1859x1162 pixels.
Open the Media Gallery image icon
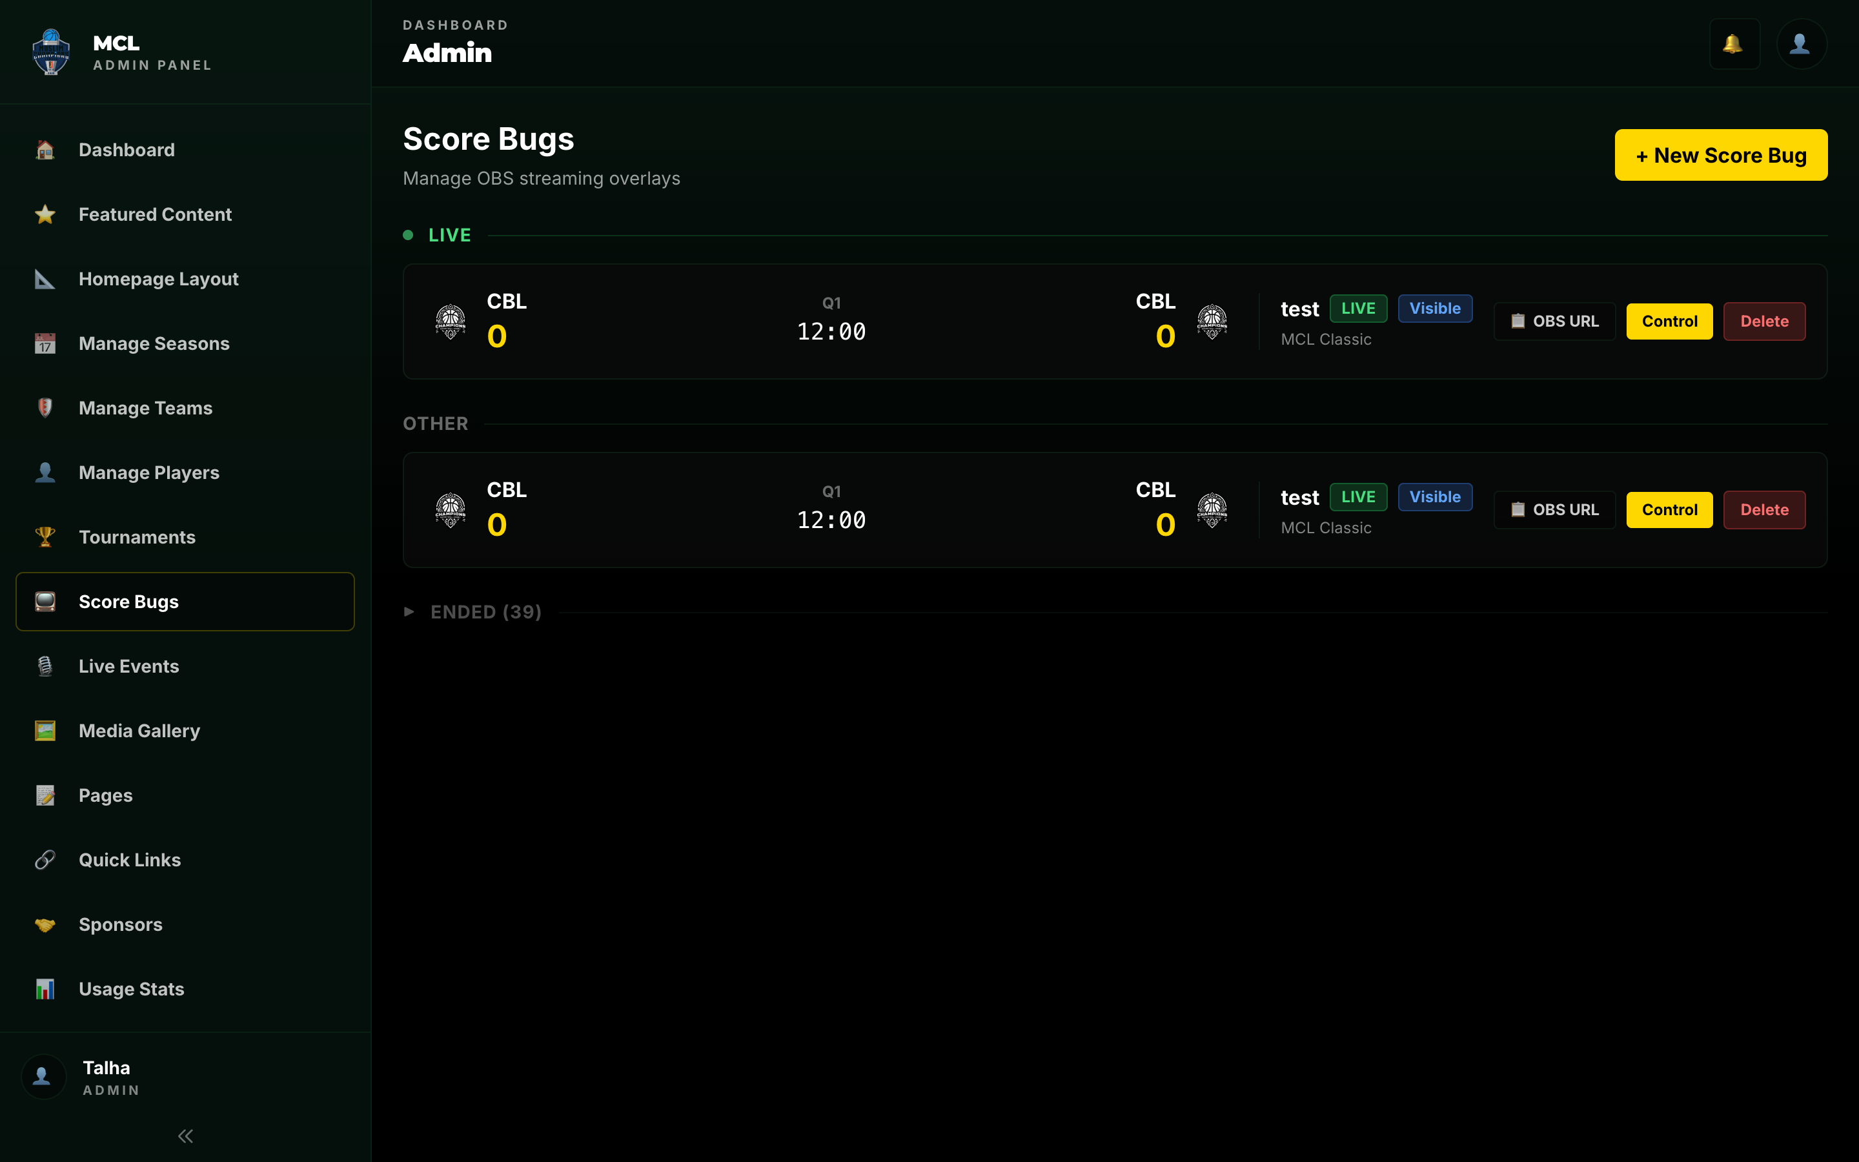pyautogui.click(x=45, y=731)
